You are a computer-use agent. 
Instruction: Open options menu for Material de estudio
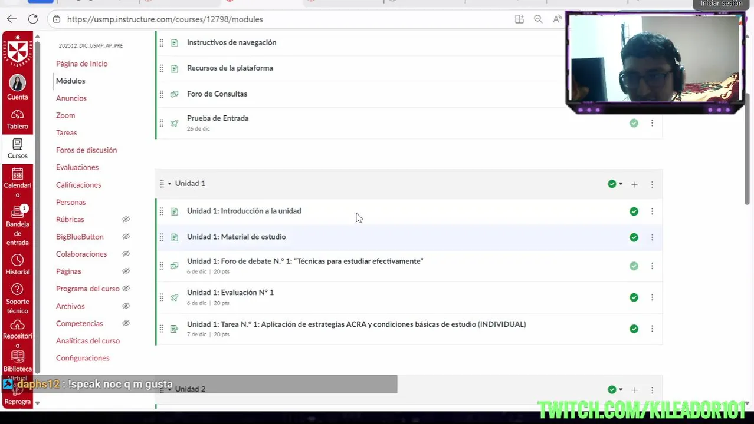(x=652, y=237)
